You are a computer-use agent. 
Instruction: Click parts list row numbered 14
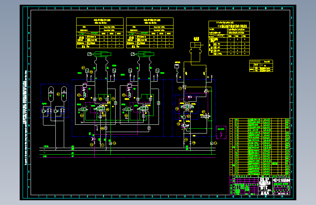[x=260, y=140]
